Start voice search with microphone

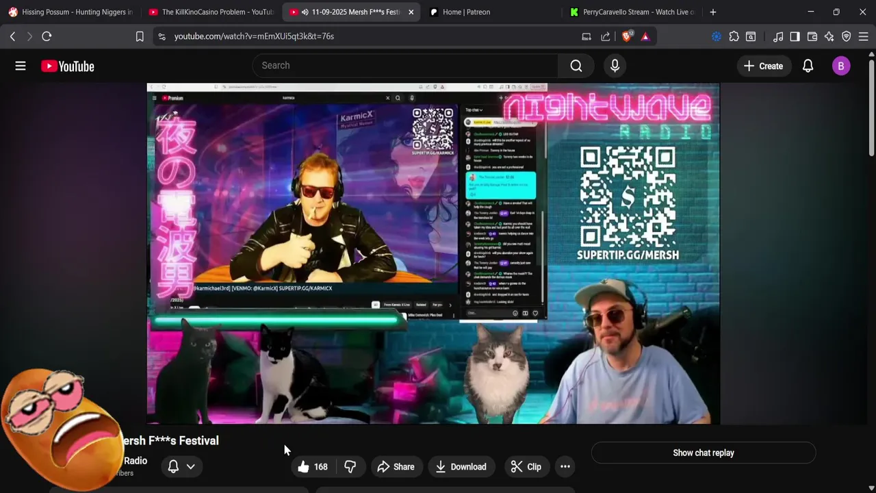[615, 66]
